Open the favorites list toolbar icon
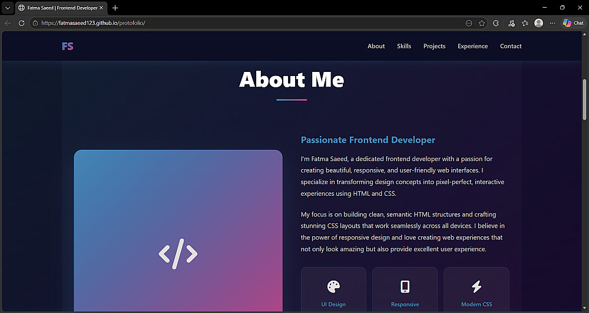Image resolution: width=589 pixels, height=313 pixels. [525, 24]
